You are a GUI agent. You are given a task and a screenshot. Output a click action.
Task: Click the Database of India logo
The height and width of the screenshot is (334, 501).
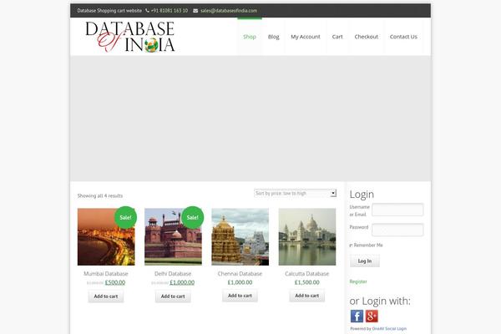click(130, 37)
